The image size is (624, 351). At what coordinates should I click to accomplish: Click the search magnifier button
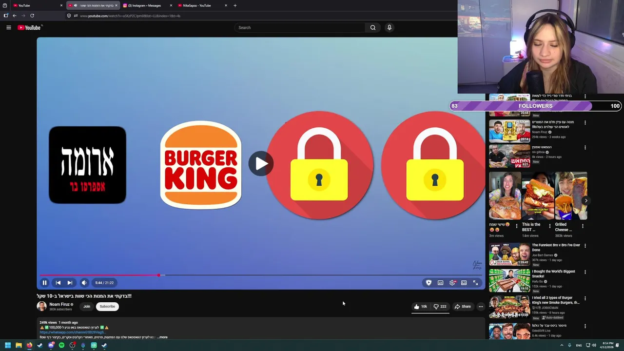373,28
